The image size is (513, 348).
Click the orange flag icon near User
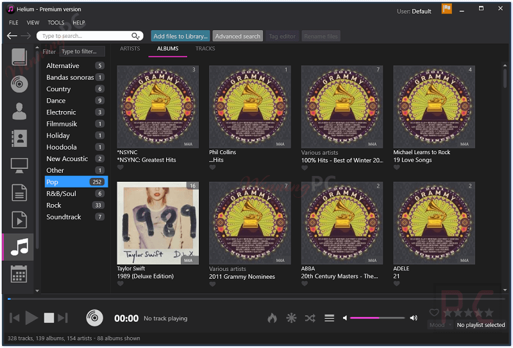446,9
